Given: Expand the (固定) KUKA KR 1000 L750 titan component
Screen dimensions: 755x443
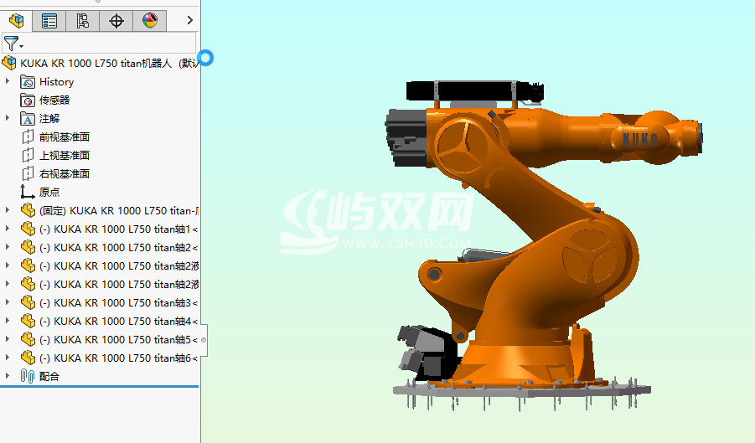Looking at the screenshot, I should 8,209.
